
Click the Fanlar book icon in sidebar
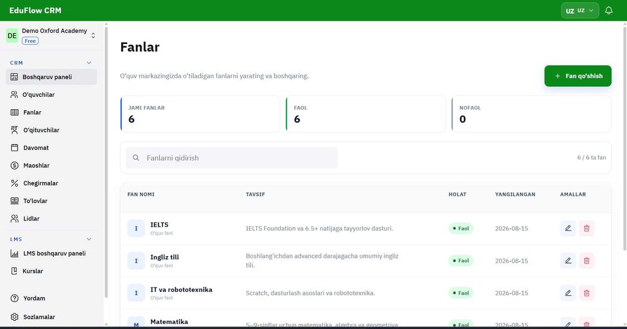click(x=14, y=112)
